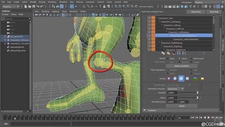
Task: Expand the Character1_Ctrl_Reference outliner node
Action: pyautogui.click(x=5, y=43)
